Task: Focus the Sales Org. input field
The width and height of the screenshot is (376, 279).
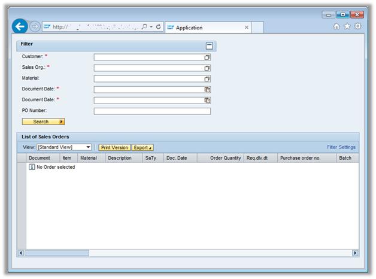Action: pos(152,68)
